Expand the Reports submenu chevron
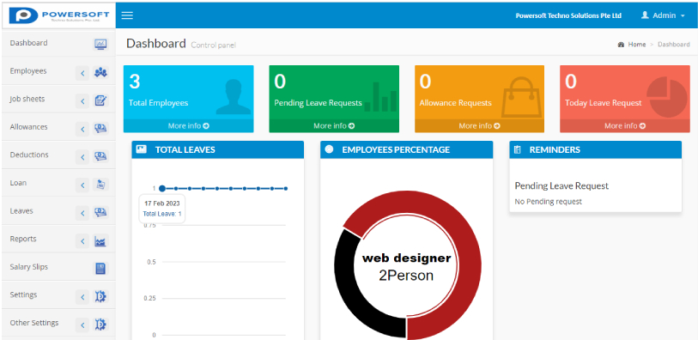 (x=82, y=241)
